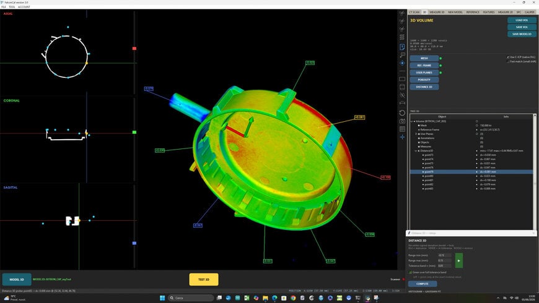Open the ACCOUNT menu
This screenshot has width=539, height=303.
(x=24, y=7)
